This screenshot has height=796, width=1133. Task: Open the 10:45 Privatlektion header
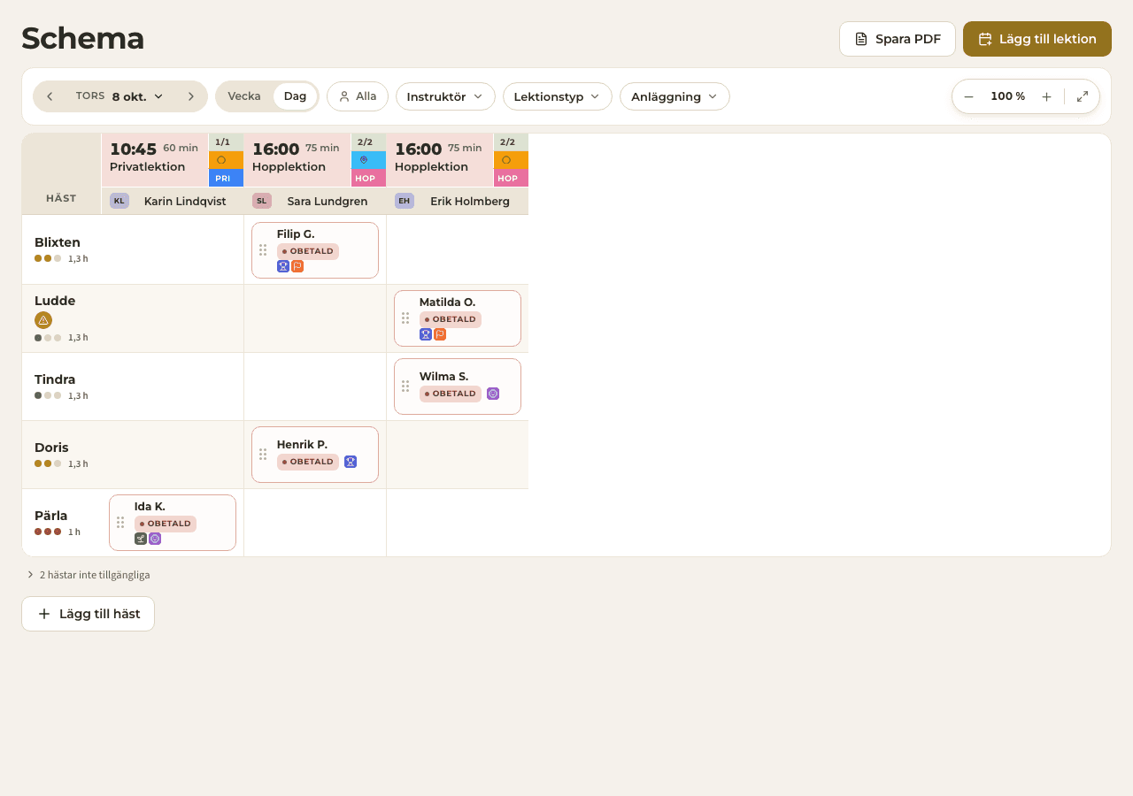tap(155, 160)
